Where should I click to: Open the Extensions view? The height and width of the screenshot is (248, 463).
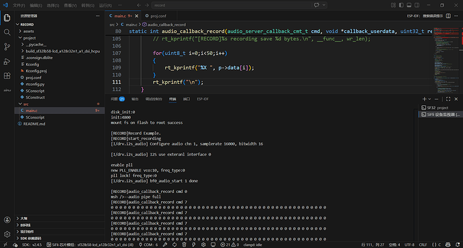click(7, 76)
